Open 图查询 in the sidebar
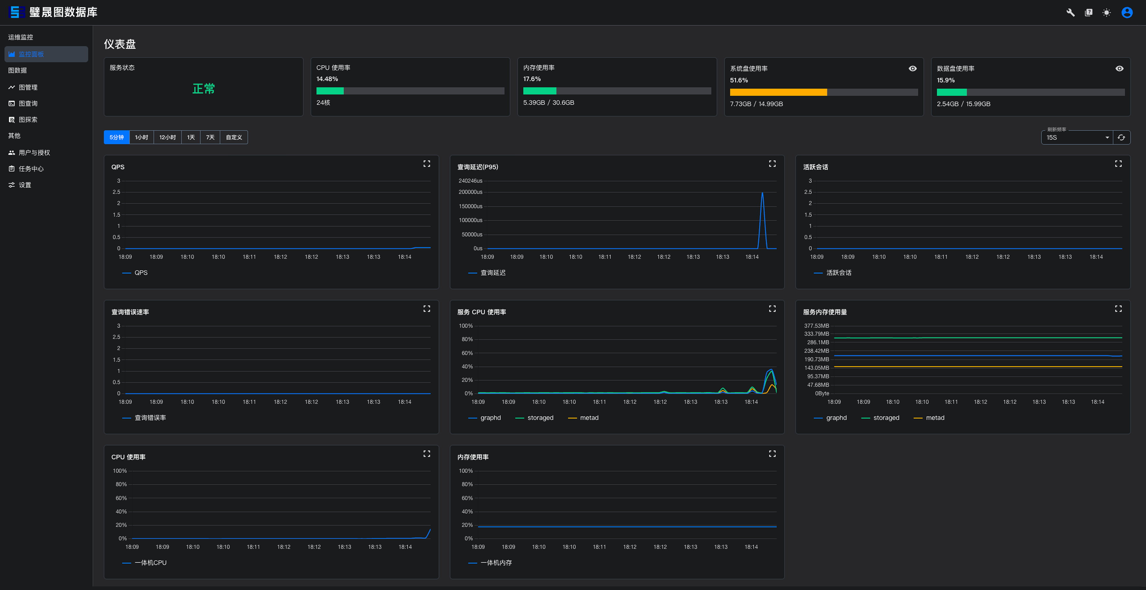 click(x=46, y=103)
